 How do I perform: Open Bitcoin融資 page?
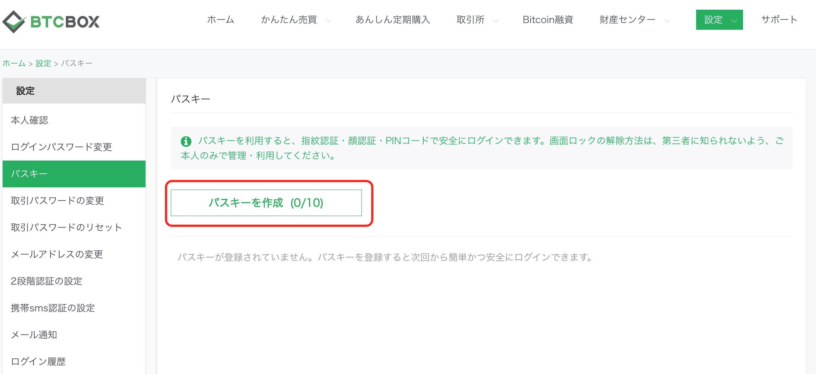[548, 20]
